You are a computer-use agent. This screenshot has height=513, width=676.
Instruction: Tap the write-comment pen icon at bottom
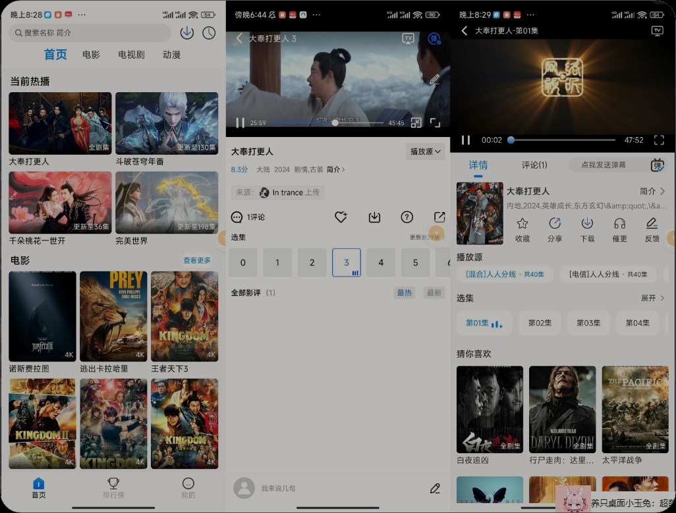point(435,488)
